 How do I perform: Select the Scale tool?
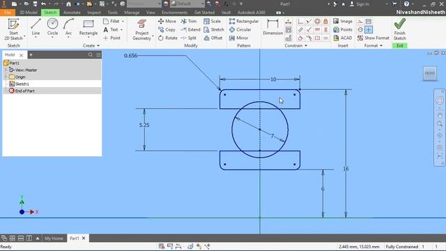212,21
